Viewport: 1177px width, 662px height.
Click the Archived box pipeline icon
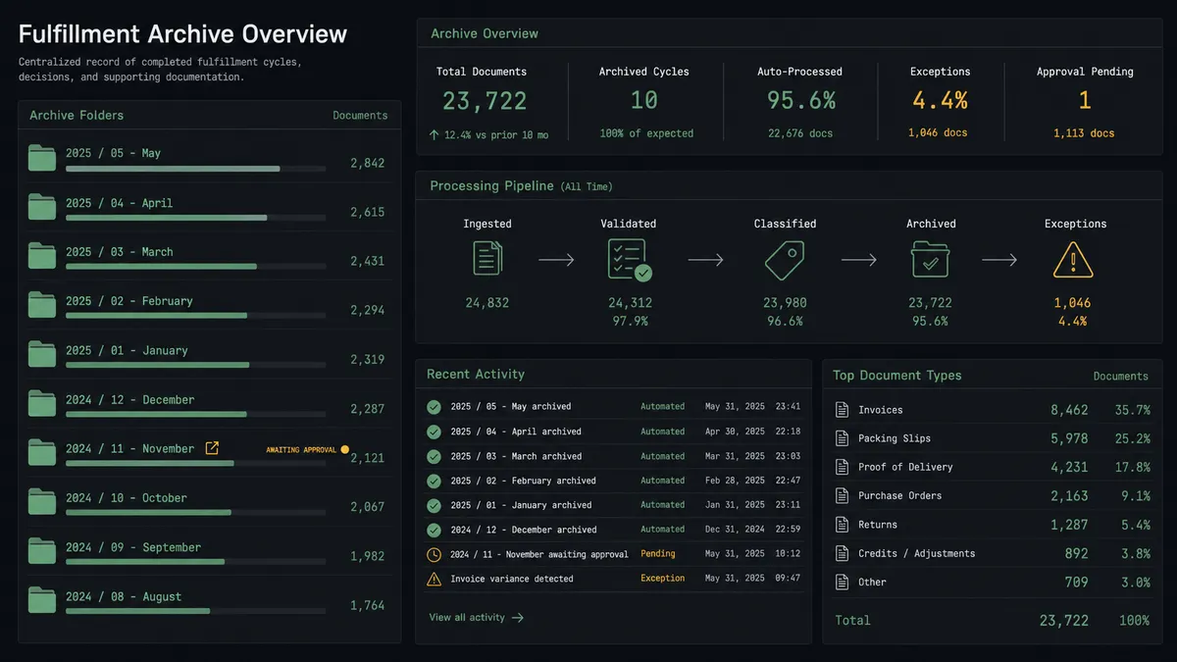pyautogui.click(x=930, y=260)
